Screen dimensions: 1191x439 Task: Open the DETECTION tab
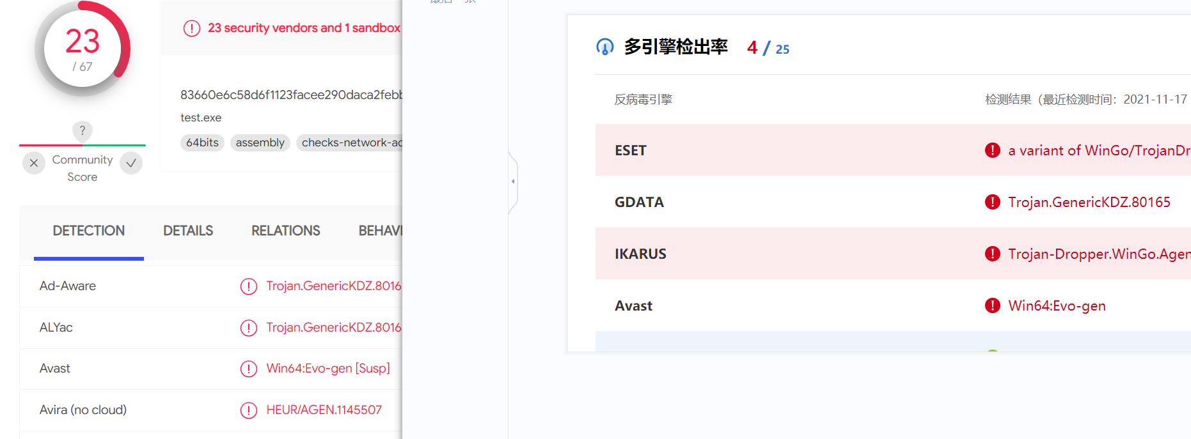point(89,231)
